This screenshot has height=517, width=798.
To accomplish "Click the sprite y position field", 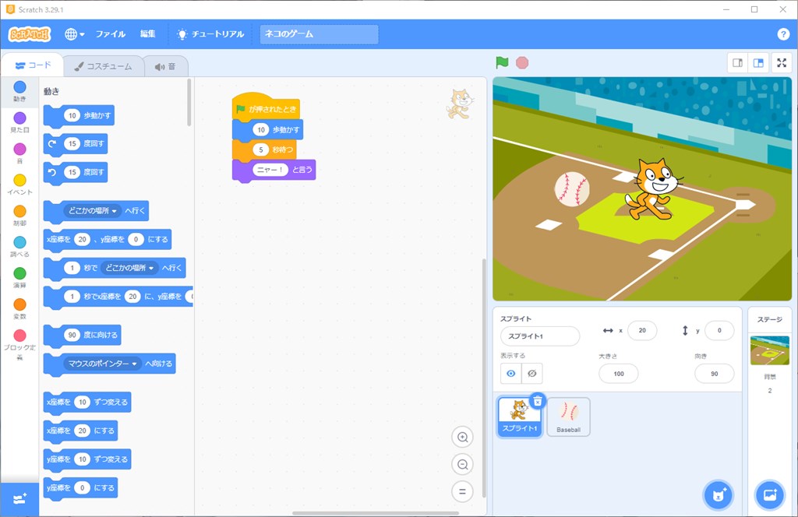I will pos(719,330).
